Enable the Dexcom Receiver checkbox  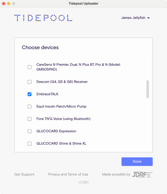(x=29, y=82)
